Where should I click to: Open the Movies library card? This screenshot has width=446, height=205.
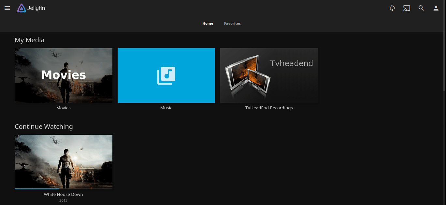pyautogui.click(x=64, y=75)
